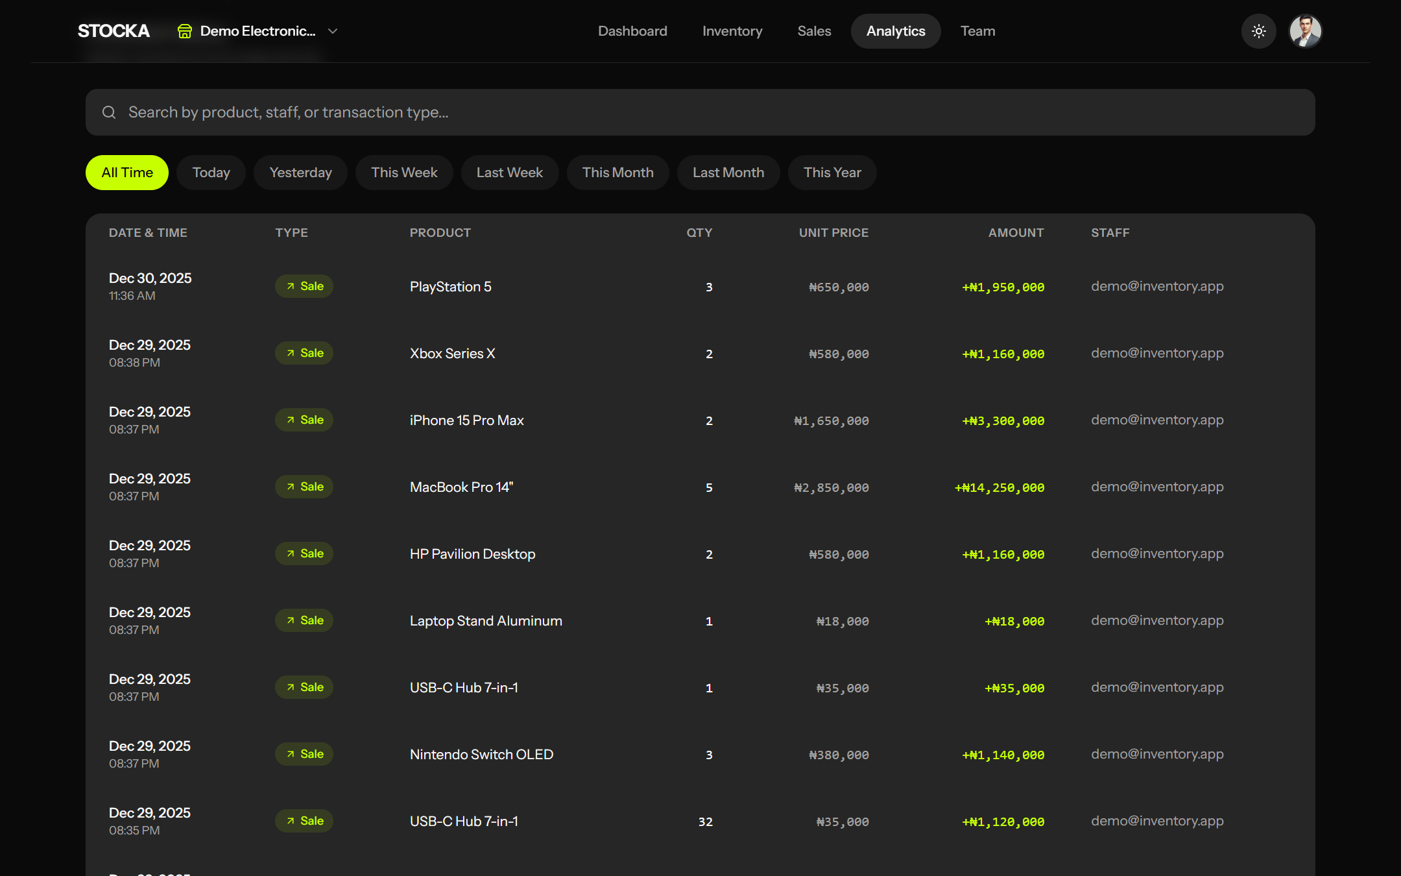Select the This Week filter
Viewport: 1401px width, 876px height.
[404, 173]
